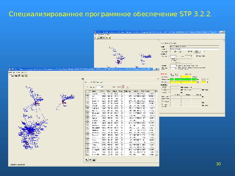Click the Save disk icon in front window toolbar

pyautogui.click(x=16, y=76)
